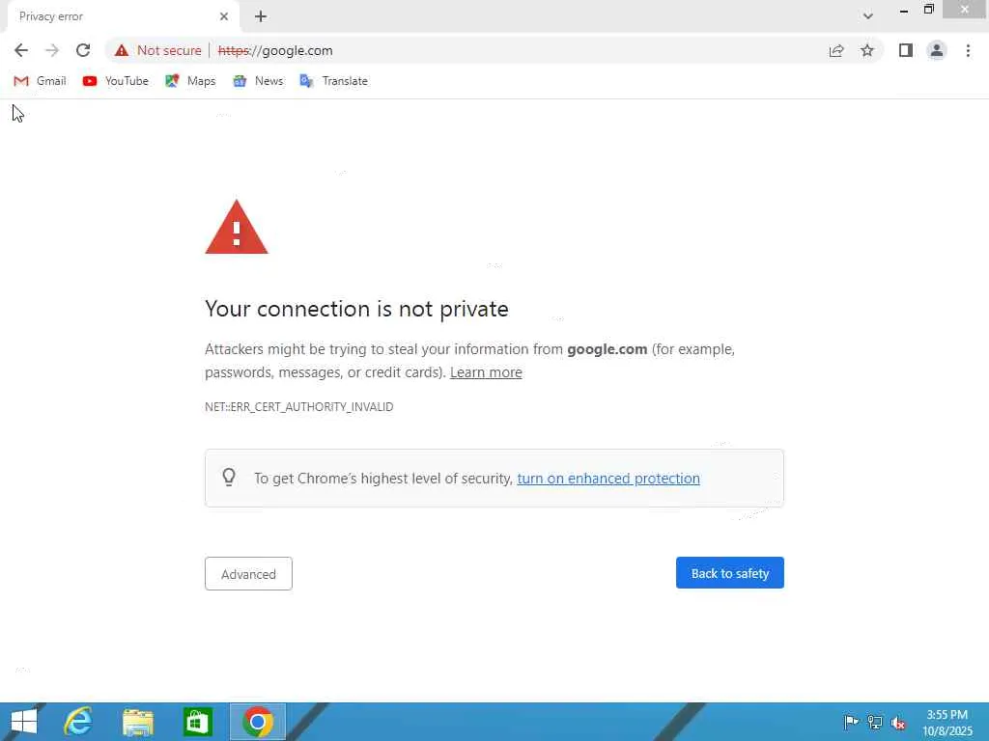The image size is (989, 741).
Task: Click the Learn more link
Action: [486, 372]
